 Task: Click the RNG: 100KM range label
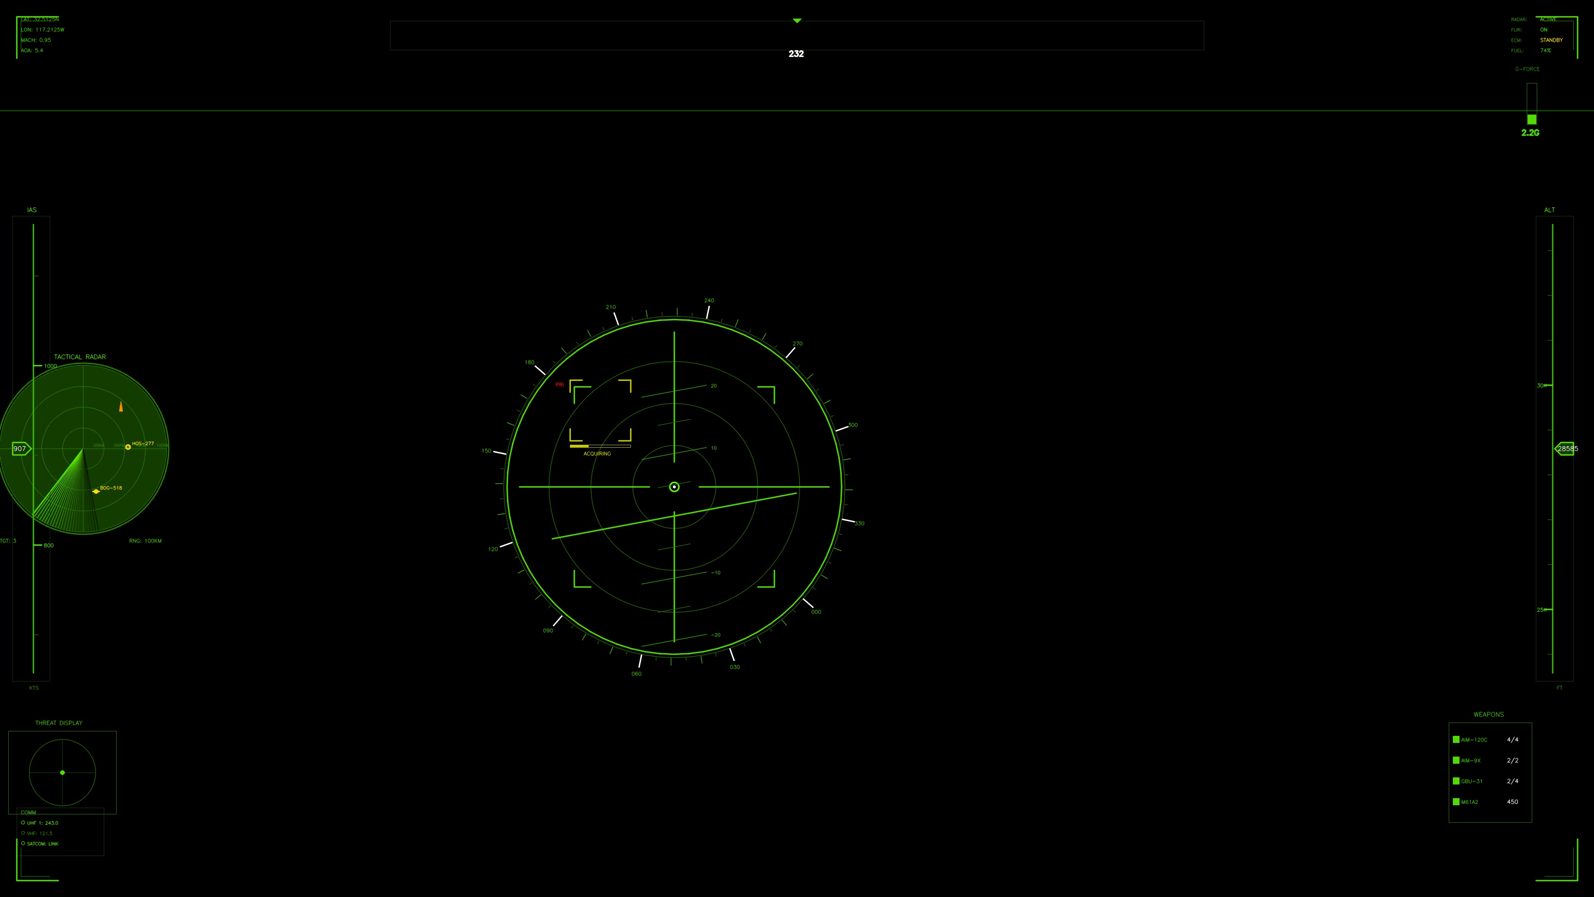tap(145, 540)
